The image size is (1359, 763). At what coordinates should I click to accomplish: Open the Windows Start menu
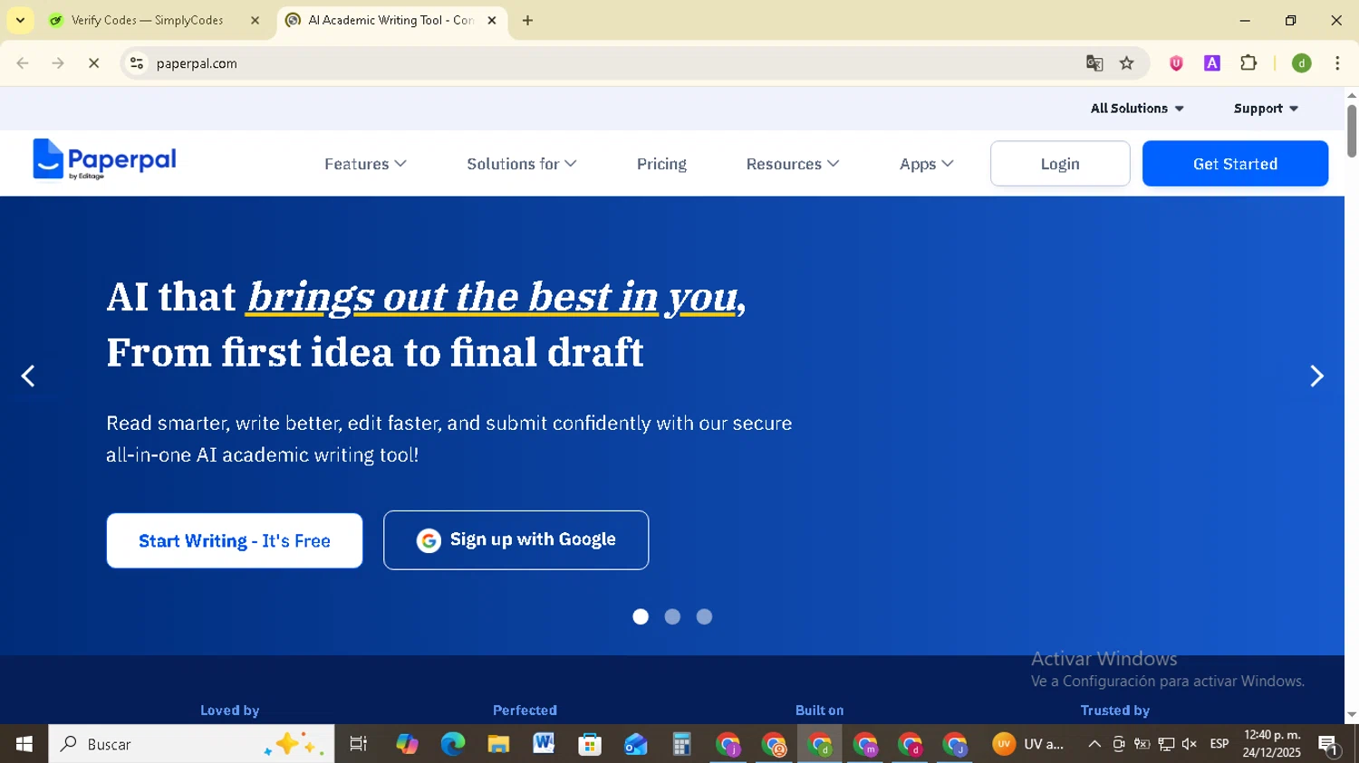click(x=24, y=744)
